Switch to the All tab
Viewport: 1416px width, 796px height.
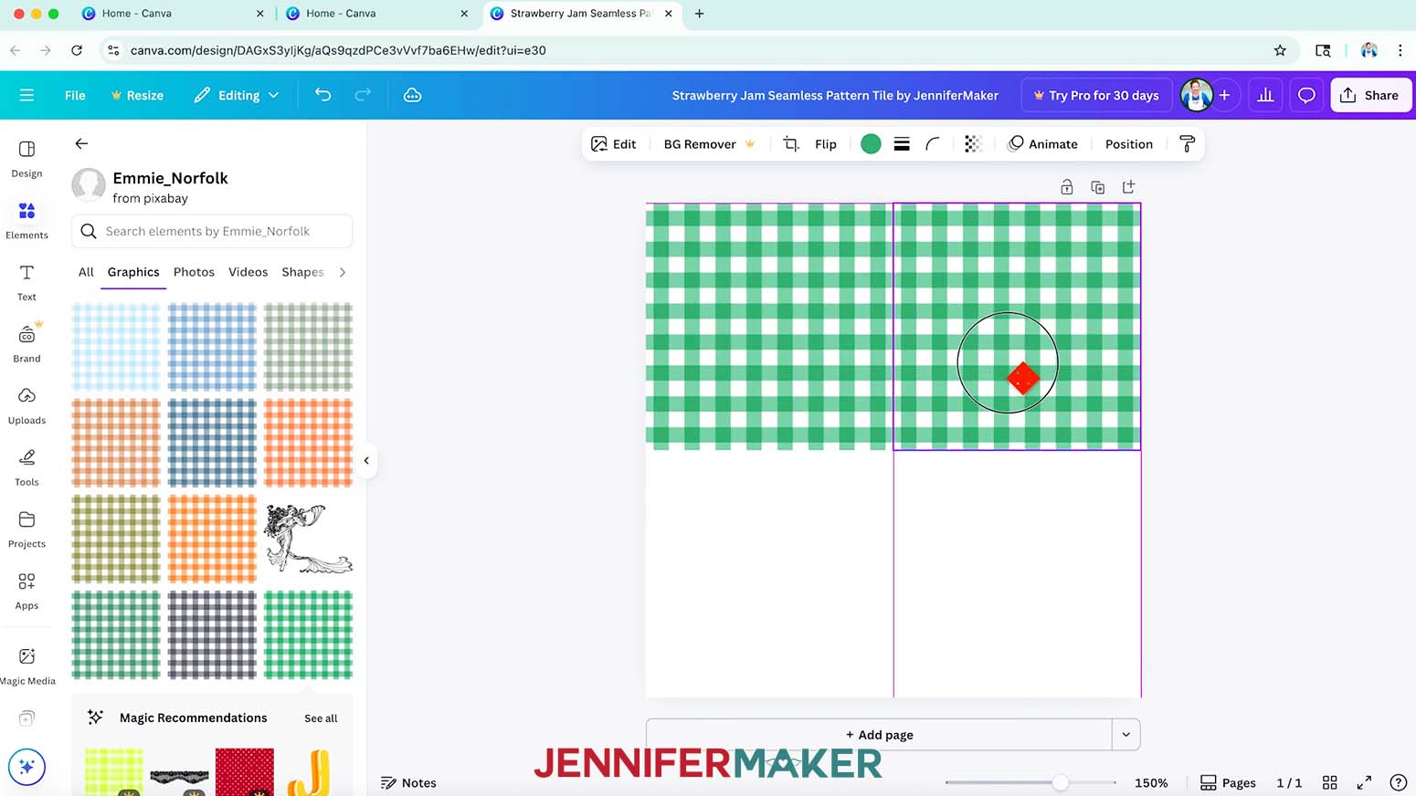point(86,272)
